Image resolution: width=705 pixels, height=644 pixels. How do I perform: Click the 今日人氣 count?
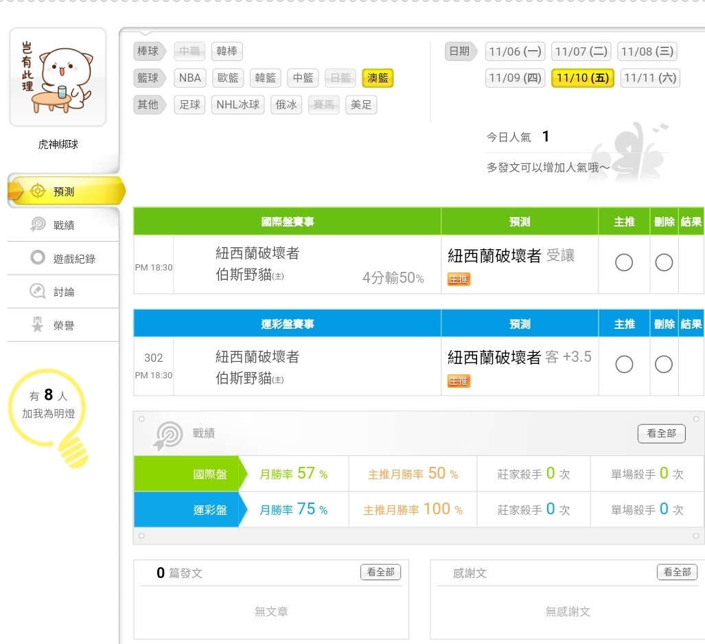[545, 136]
